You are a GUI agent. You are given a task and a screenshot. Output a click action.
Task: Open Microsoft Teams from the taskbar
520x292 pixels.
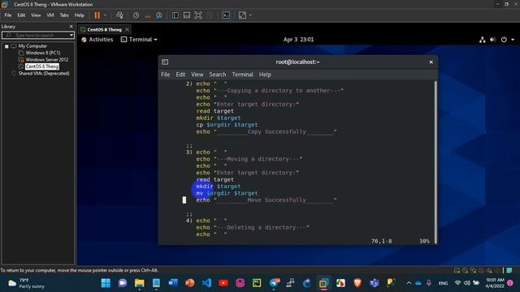pyautogui.click(x=374, y=283)
